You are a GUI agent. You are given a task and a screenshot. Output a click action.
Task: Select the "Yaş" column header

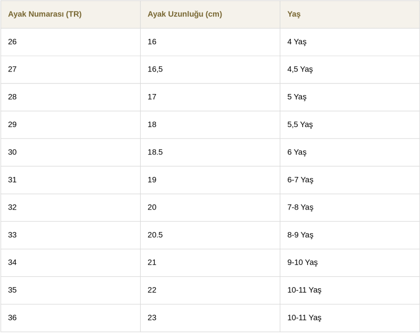pyautogui.click(x=294, y=14)
